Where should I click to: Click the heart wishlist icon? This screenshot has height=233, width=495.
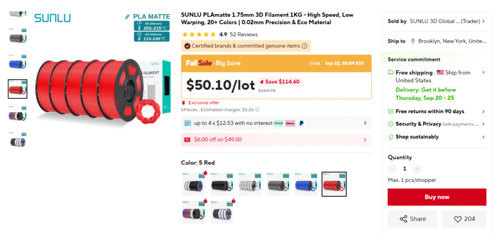click(x=457, y=219)
